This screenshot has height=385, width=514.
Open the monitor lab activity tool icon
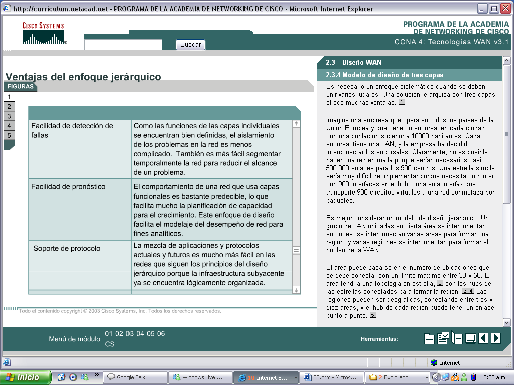point(470,338)
